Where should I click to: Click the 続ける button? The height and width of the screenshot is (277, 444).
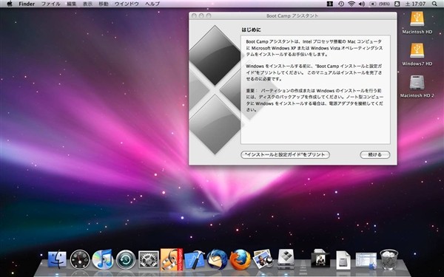click(x=375, y=154)
